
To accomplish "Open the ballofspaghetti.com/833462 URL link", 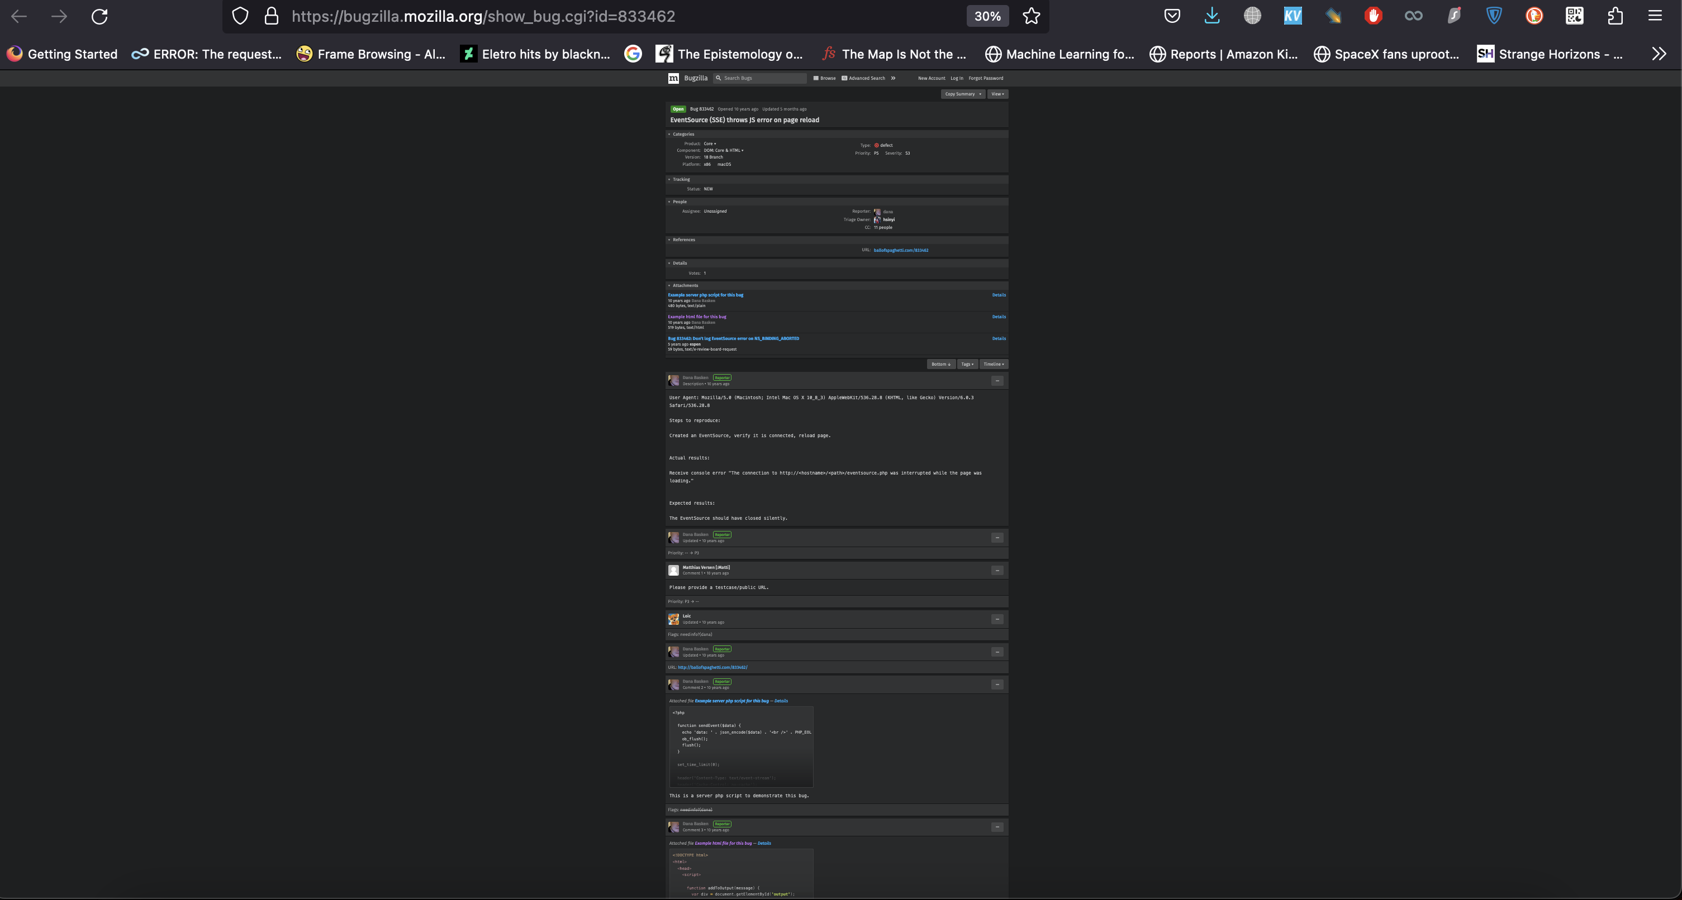I will pos(901,250).
